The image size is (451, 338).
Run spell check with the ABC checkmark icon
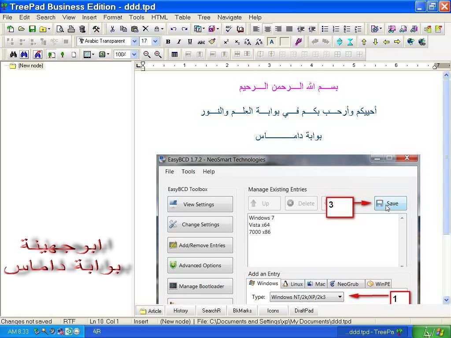[229, 29]
